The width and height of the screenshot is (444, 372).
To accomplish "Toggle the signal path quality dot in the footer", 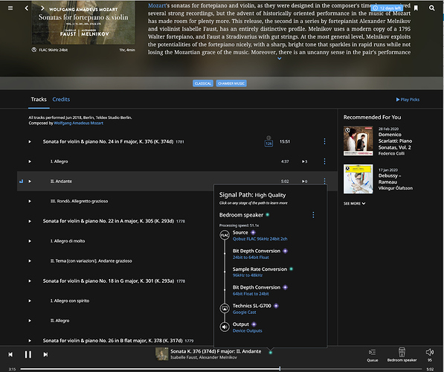I will tap(271, 352).
